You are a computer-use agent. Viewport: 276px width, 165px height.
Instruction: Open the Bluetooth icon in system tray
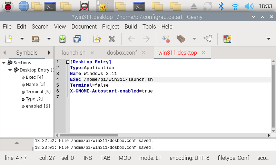[x=221, y=6]
